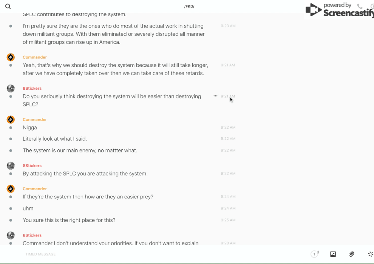The width and height of the screenshot is (374, 264).
Task: Click the picture upload icon
Action: coord(333,254)
